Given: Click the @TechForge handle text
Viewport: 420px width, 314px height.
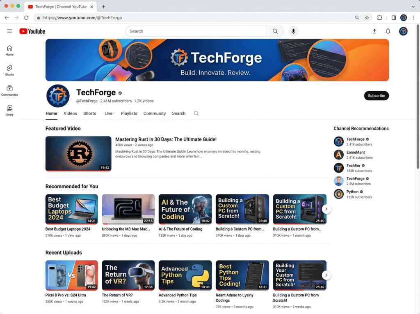Looking at the screenshot, I should (x=87, y=101).
